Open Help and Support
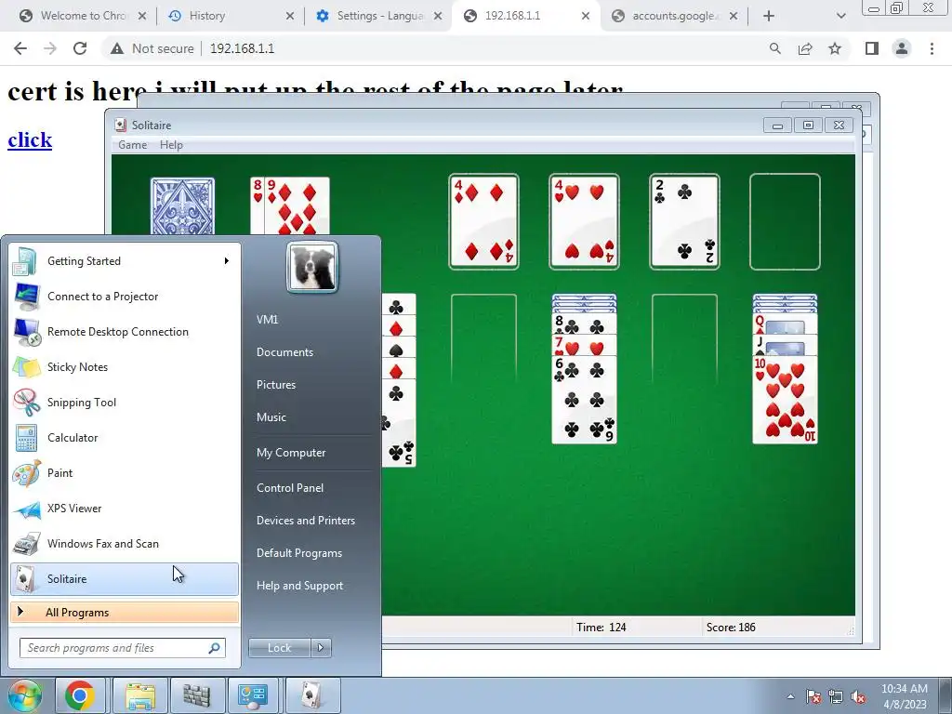The image size is (952, 714). click(x=300, y=586)
